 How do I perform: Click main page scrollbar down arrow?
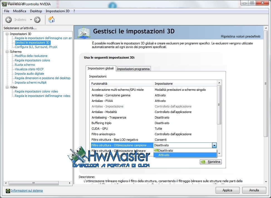coord(266,182)
